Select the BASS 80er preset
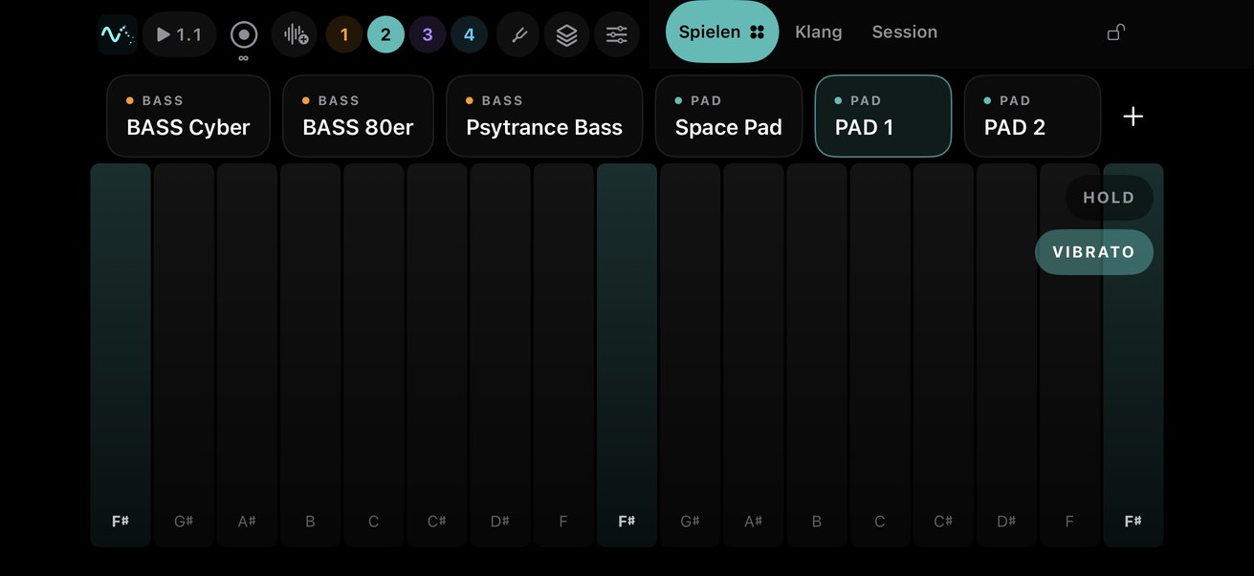 pos(359,116)
